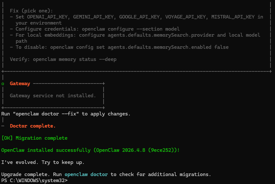This screenshot has width=275, height=184.
Task: Click the "Upgrade complete. Run" text
Action: (31, 174)
